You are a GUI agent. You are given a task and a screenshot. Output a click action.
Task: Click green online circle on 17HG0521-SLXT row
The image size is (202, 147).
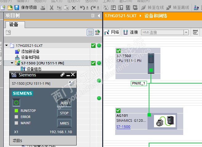99,46
